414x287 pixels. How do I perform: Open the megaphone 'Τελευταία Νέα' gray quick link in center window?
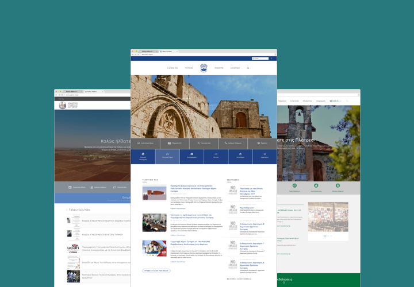pos(204,143)
